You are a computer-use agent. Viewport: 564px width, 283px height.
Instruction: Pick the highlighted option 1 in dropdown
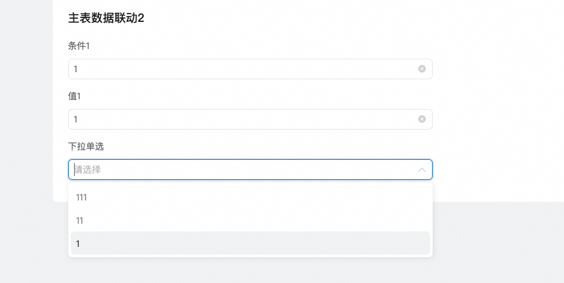click(x=250, y=244)
